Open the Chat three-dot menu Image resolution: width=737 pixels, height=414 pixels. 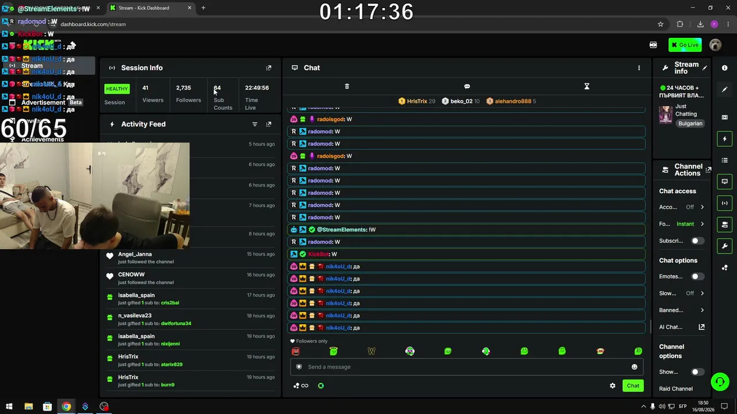click(639, 68)
